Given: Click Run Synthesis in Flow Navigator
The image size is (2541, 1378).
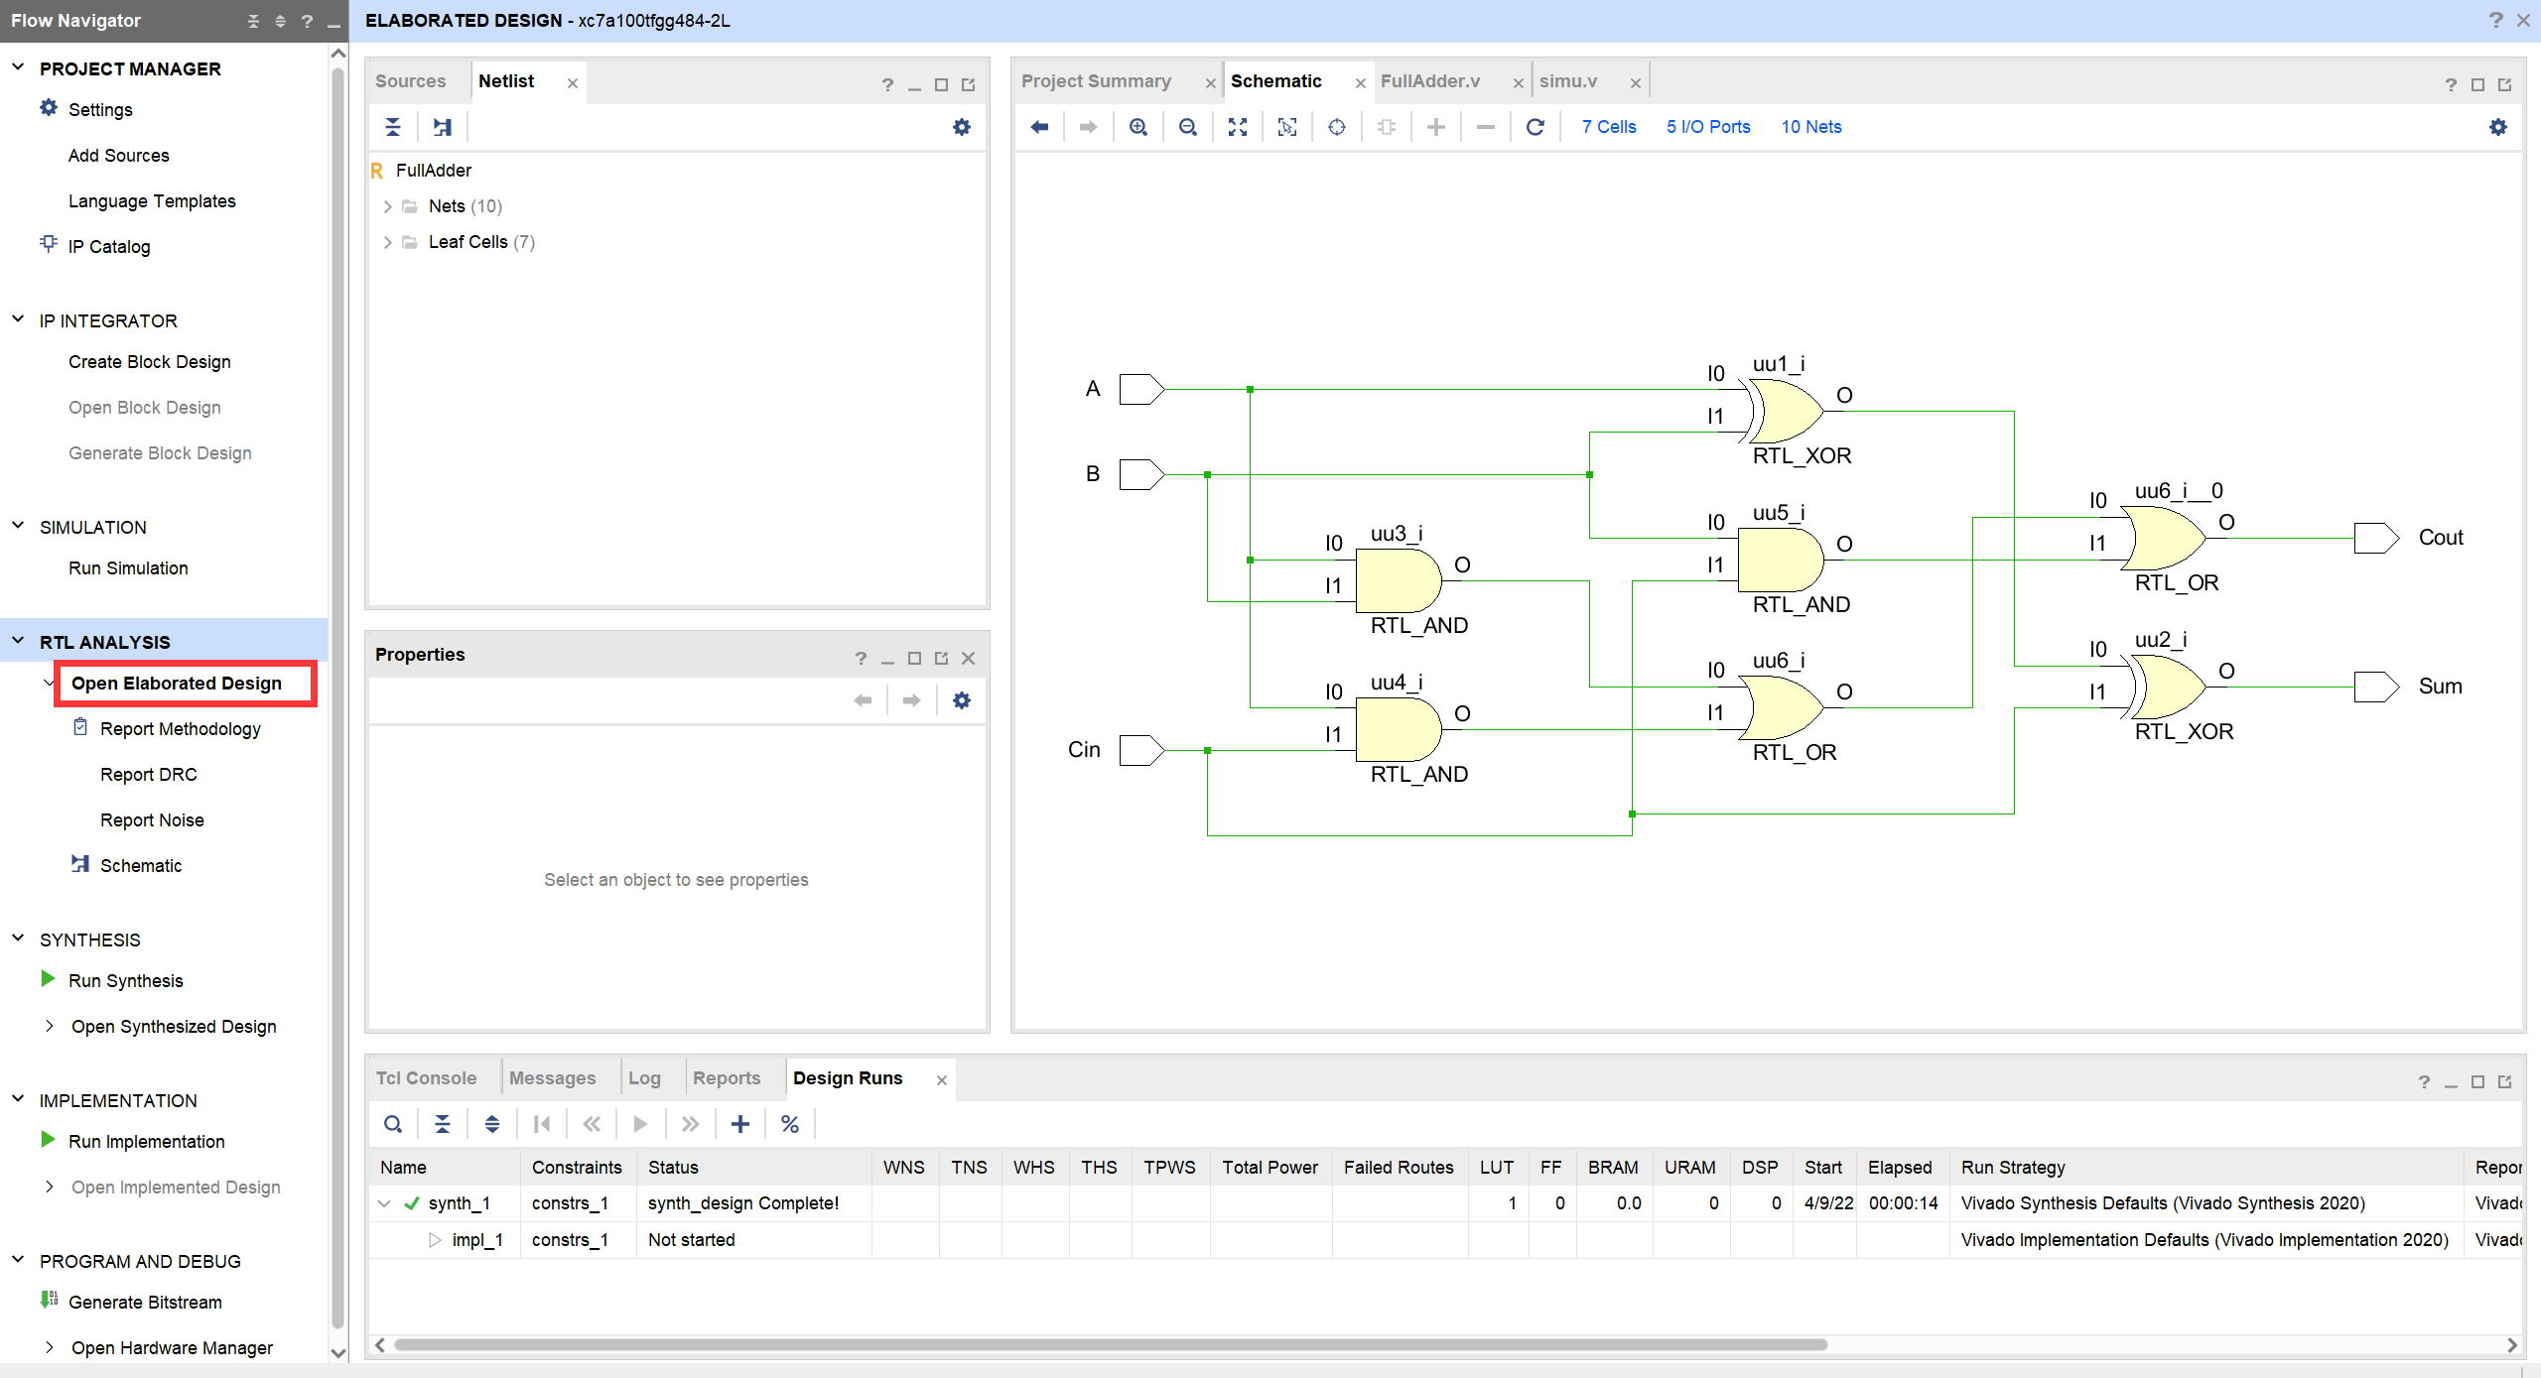Looking at the screenshot, I should tap(125, 981).
